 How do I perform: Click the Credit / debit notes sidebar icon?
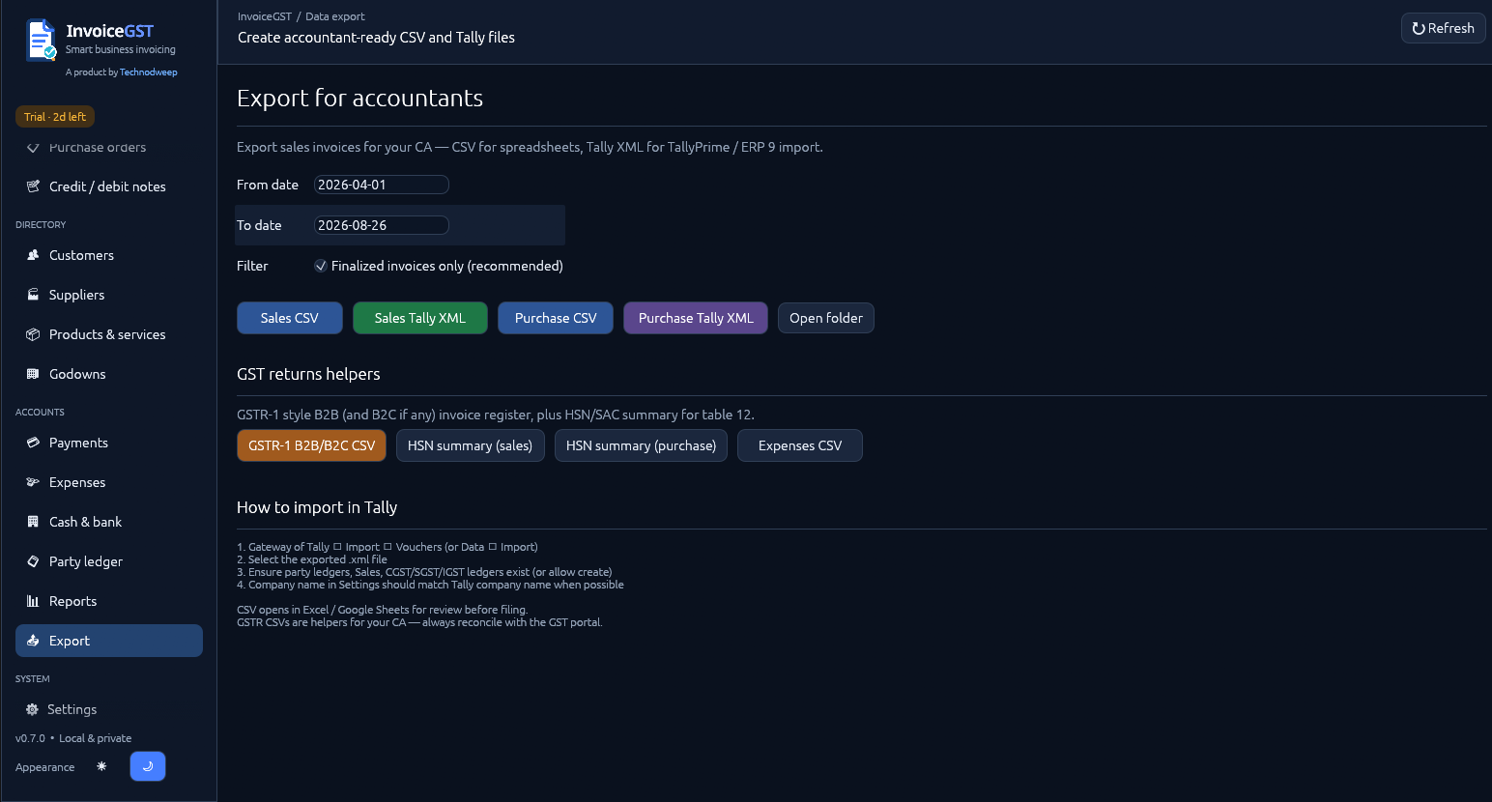[x=33, y=186]
